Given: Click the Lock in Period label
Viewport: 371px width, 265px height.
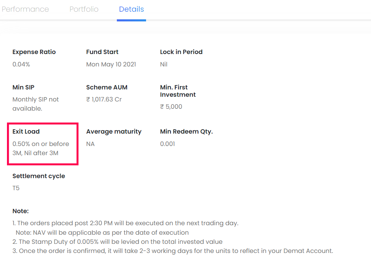Looking at the screenshot, I should [x=181, y=52].
